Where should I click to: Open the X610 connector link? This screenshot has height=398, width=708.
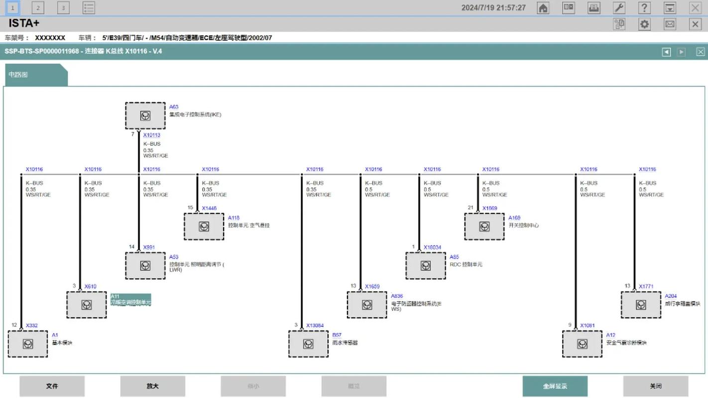coord(91,287)
